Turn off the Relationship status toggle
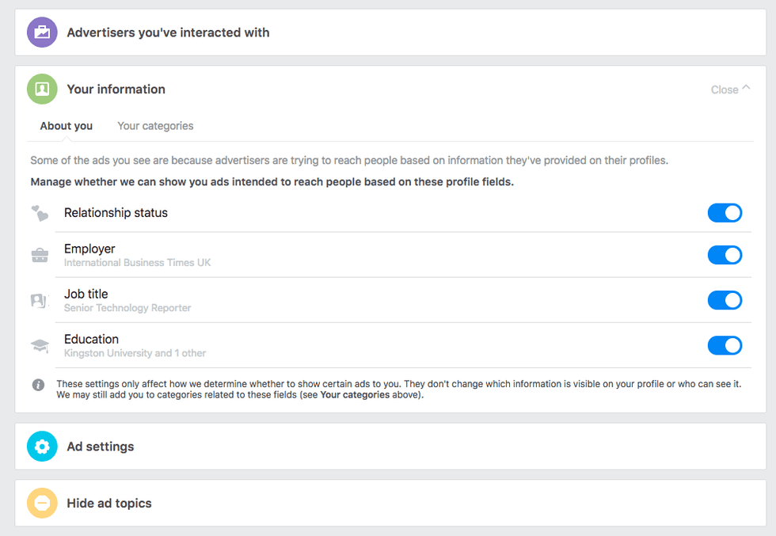776x536 pixels. pyautogui.click(x=724, y=213)
